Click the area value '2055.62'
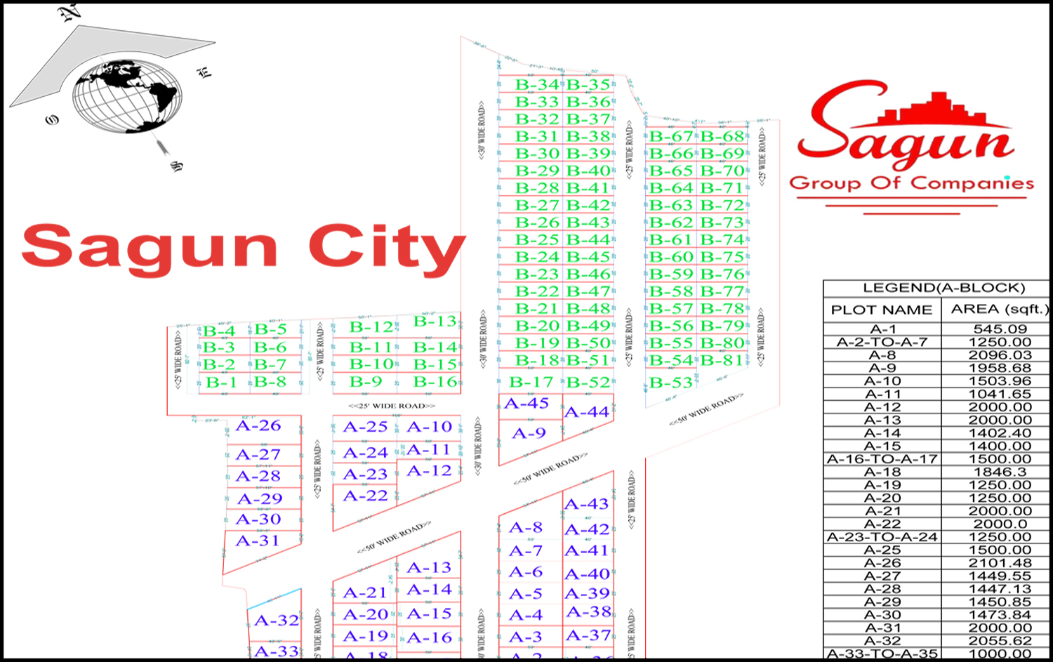Viewport: 1053px width, 662px height. coord(1000,641)
